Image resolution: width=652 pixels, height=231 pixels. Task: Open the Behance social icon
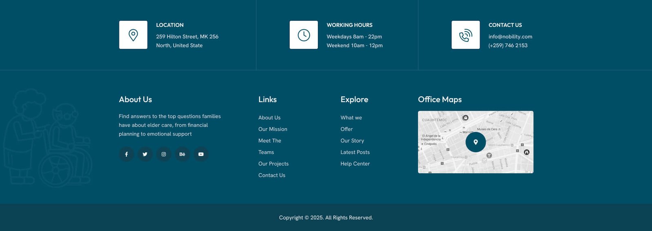(182, 154)
